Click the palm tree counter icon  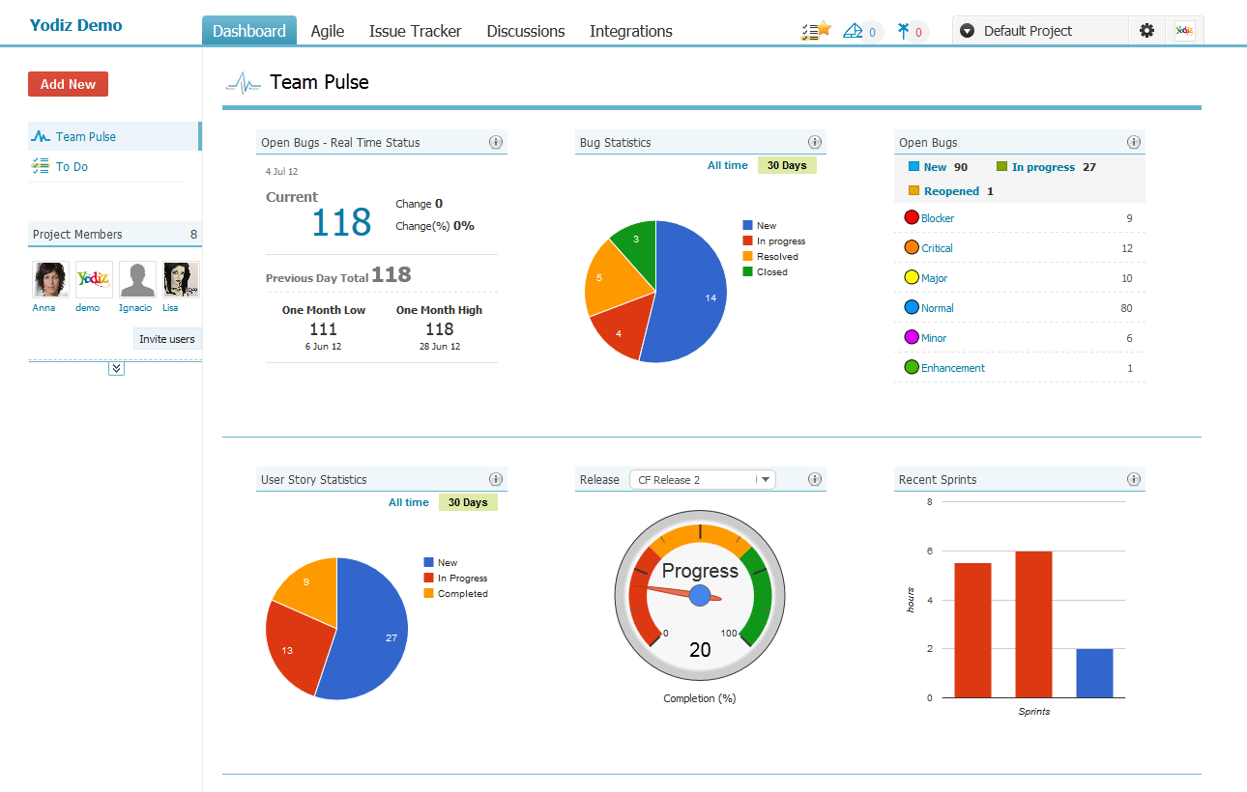[904, 31]
